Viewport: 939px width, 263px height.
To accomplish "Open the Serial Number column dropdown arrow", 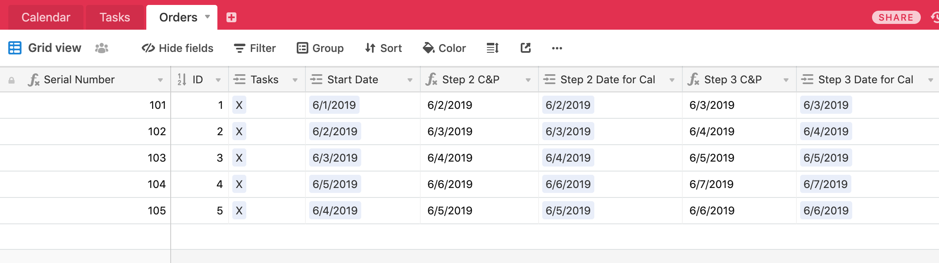I will [160, 80].
